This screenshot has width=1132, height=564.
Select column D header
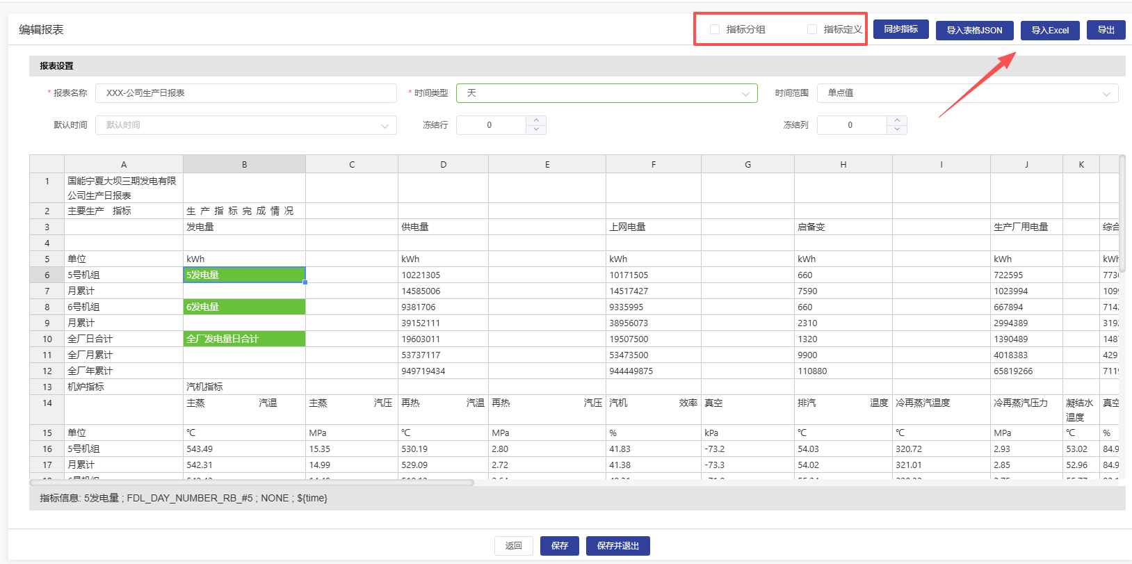pyautogui.click(x=443, y=164)
